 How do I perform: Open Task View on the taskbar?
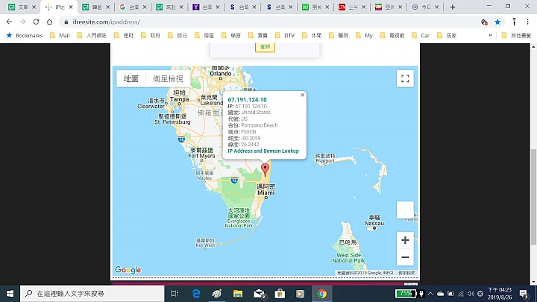175,294
